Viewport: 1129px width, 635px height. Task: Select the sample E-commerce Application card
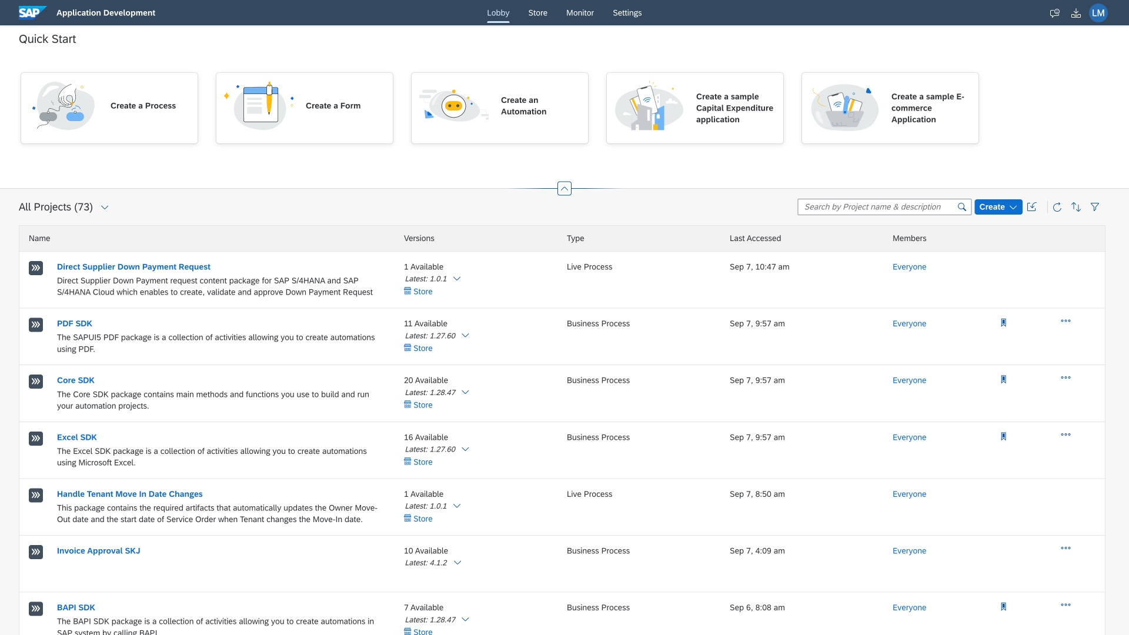(890, 108)
